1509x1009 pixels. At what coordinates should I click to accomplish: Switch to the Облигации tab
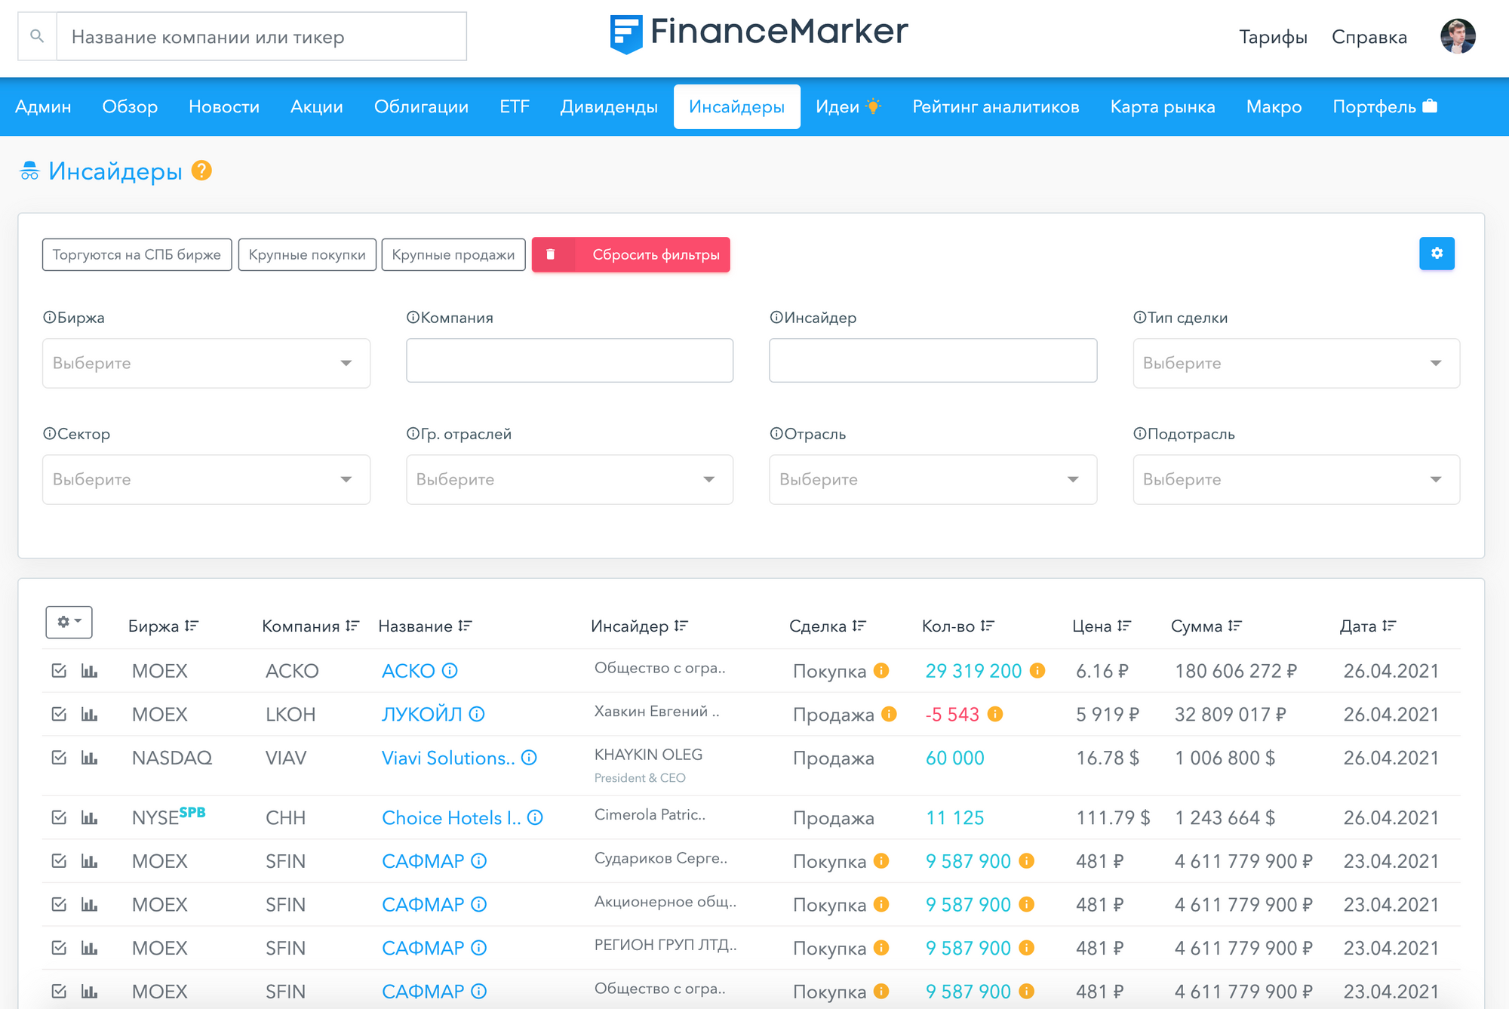[421, 106]
